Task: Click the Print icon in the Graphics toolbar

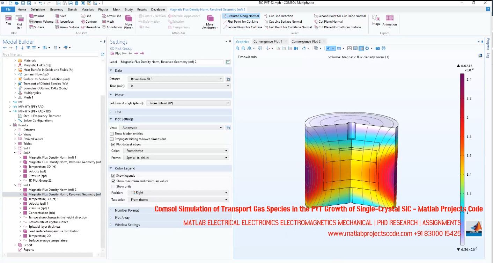Action: [x=383, y=48]
